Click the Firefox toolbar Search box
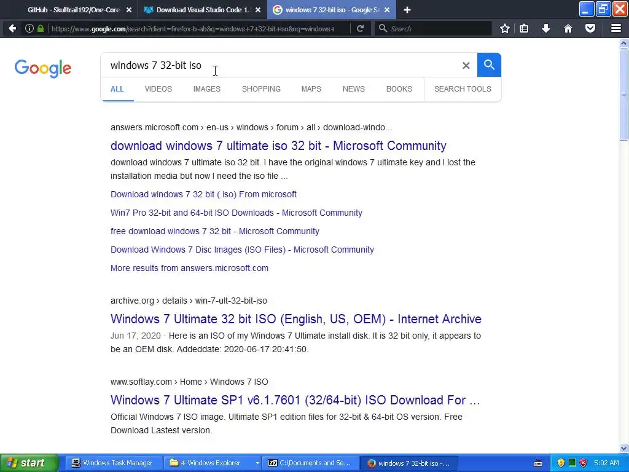The image size is (629, 472). pos(433,28)
